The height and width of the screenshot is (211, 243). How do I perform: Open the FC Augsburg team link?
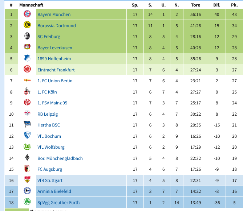click(x=50, y=169)
